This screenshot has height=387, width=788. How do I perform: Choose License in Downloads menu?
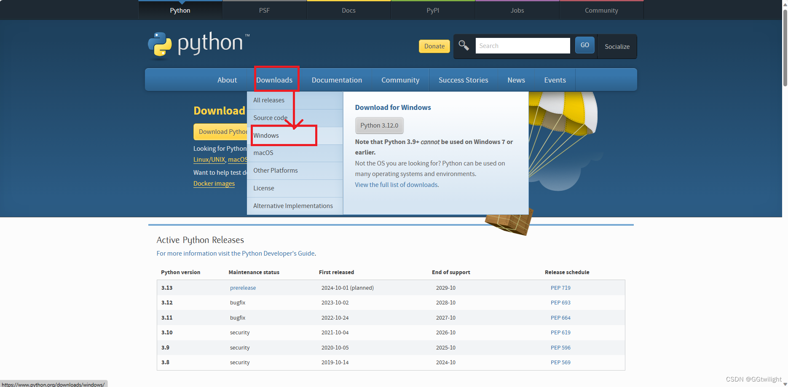(x=295, y=188)
